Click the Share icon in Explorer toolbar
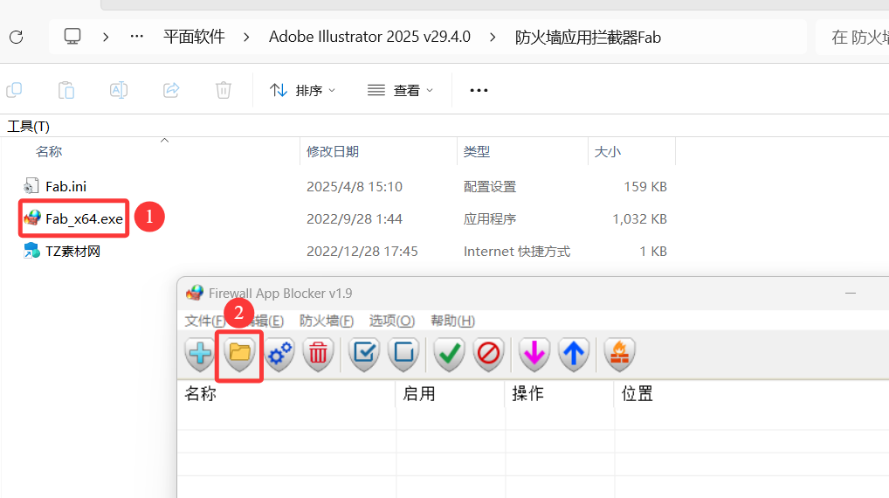 point(171,90)
